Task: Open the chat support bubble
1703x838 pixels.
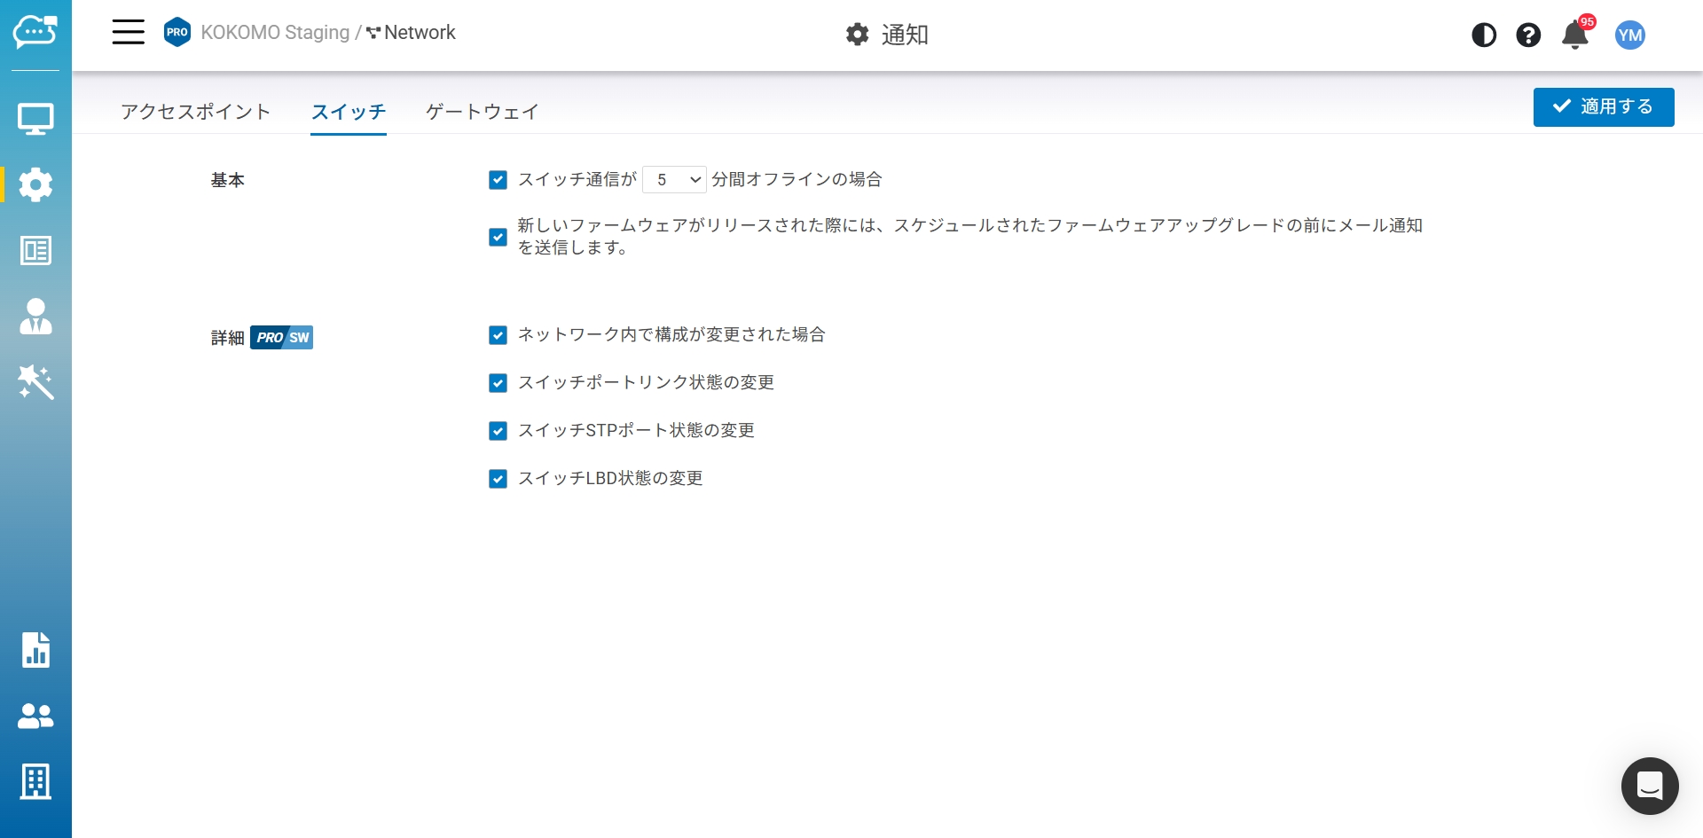Action: tap(1649, 786)
